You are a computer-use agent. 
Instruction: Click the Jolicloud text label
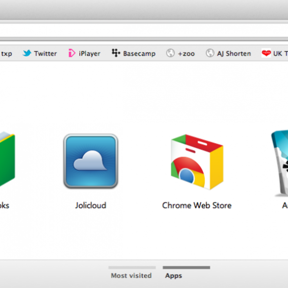91,206
